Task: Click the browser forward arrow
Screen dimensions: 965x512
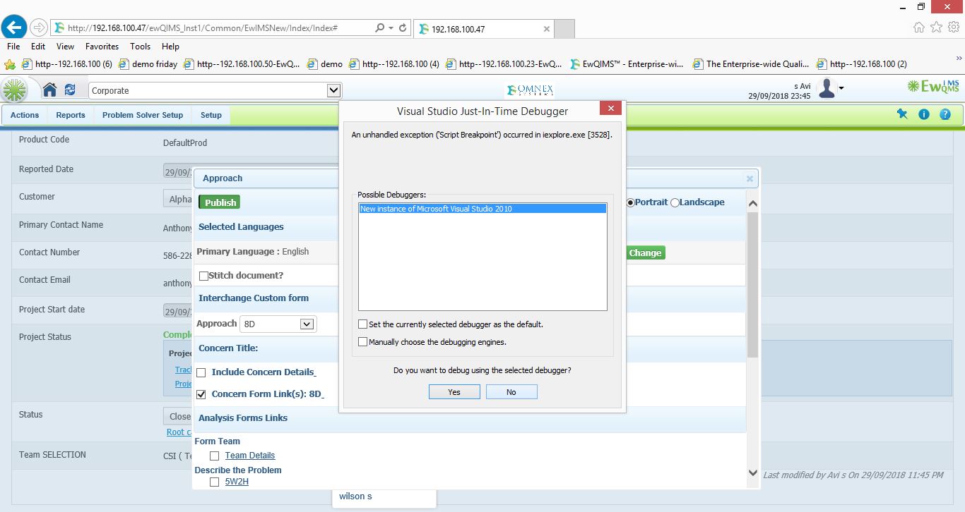Action: (39, 28)
